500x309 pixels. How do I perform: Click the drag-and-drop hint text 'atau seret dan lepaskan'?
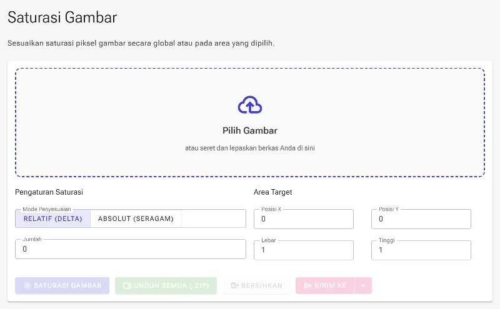tap(250, 148)
